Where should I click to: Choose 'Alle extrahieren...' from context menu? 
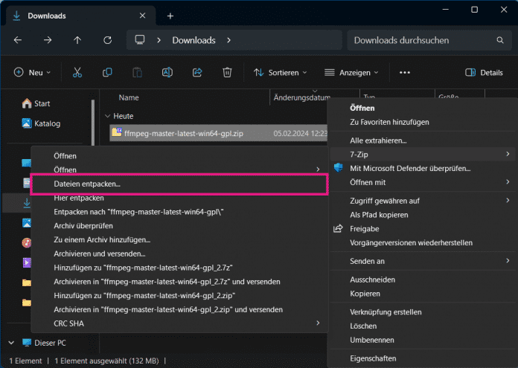[380, 140]
